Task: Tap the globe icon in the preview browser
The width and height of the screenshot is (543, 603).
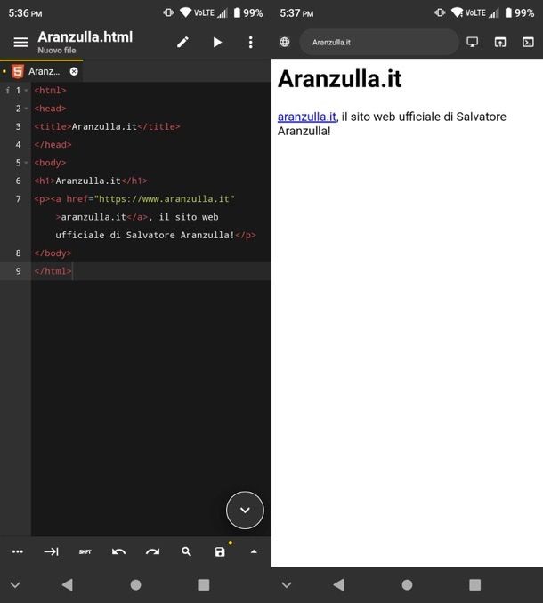Action: (x=284, y=42)
